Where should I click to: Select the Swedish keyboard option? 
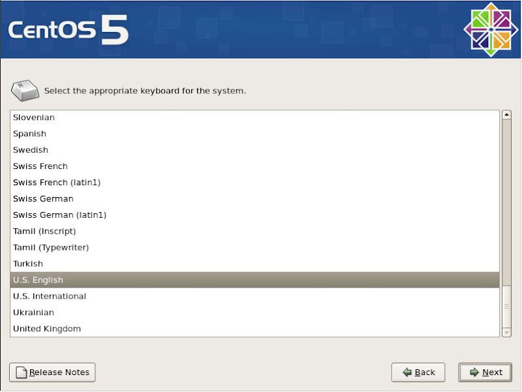tap(31, 150)
